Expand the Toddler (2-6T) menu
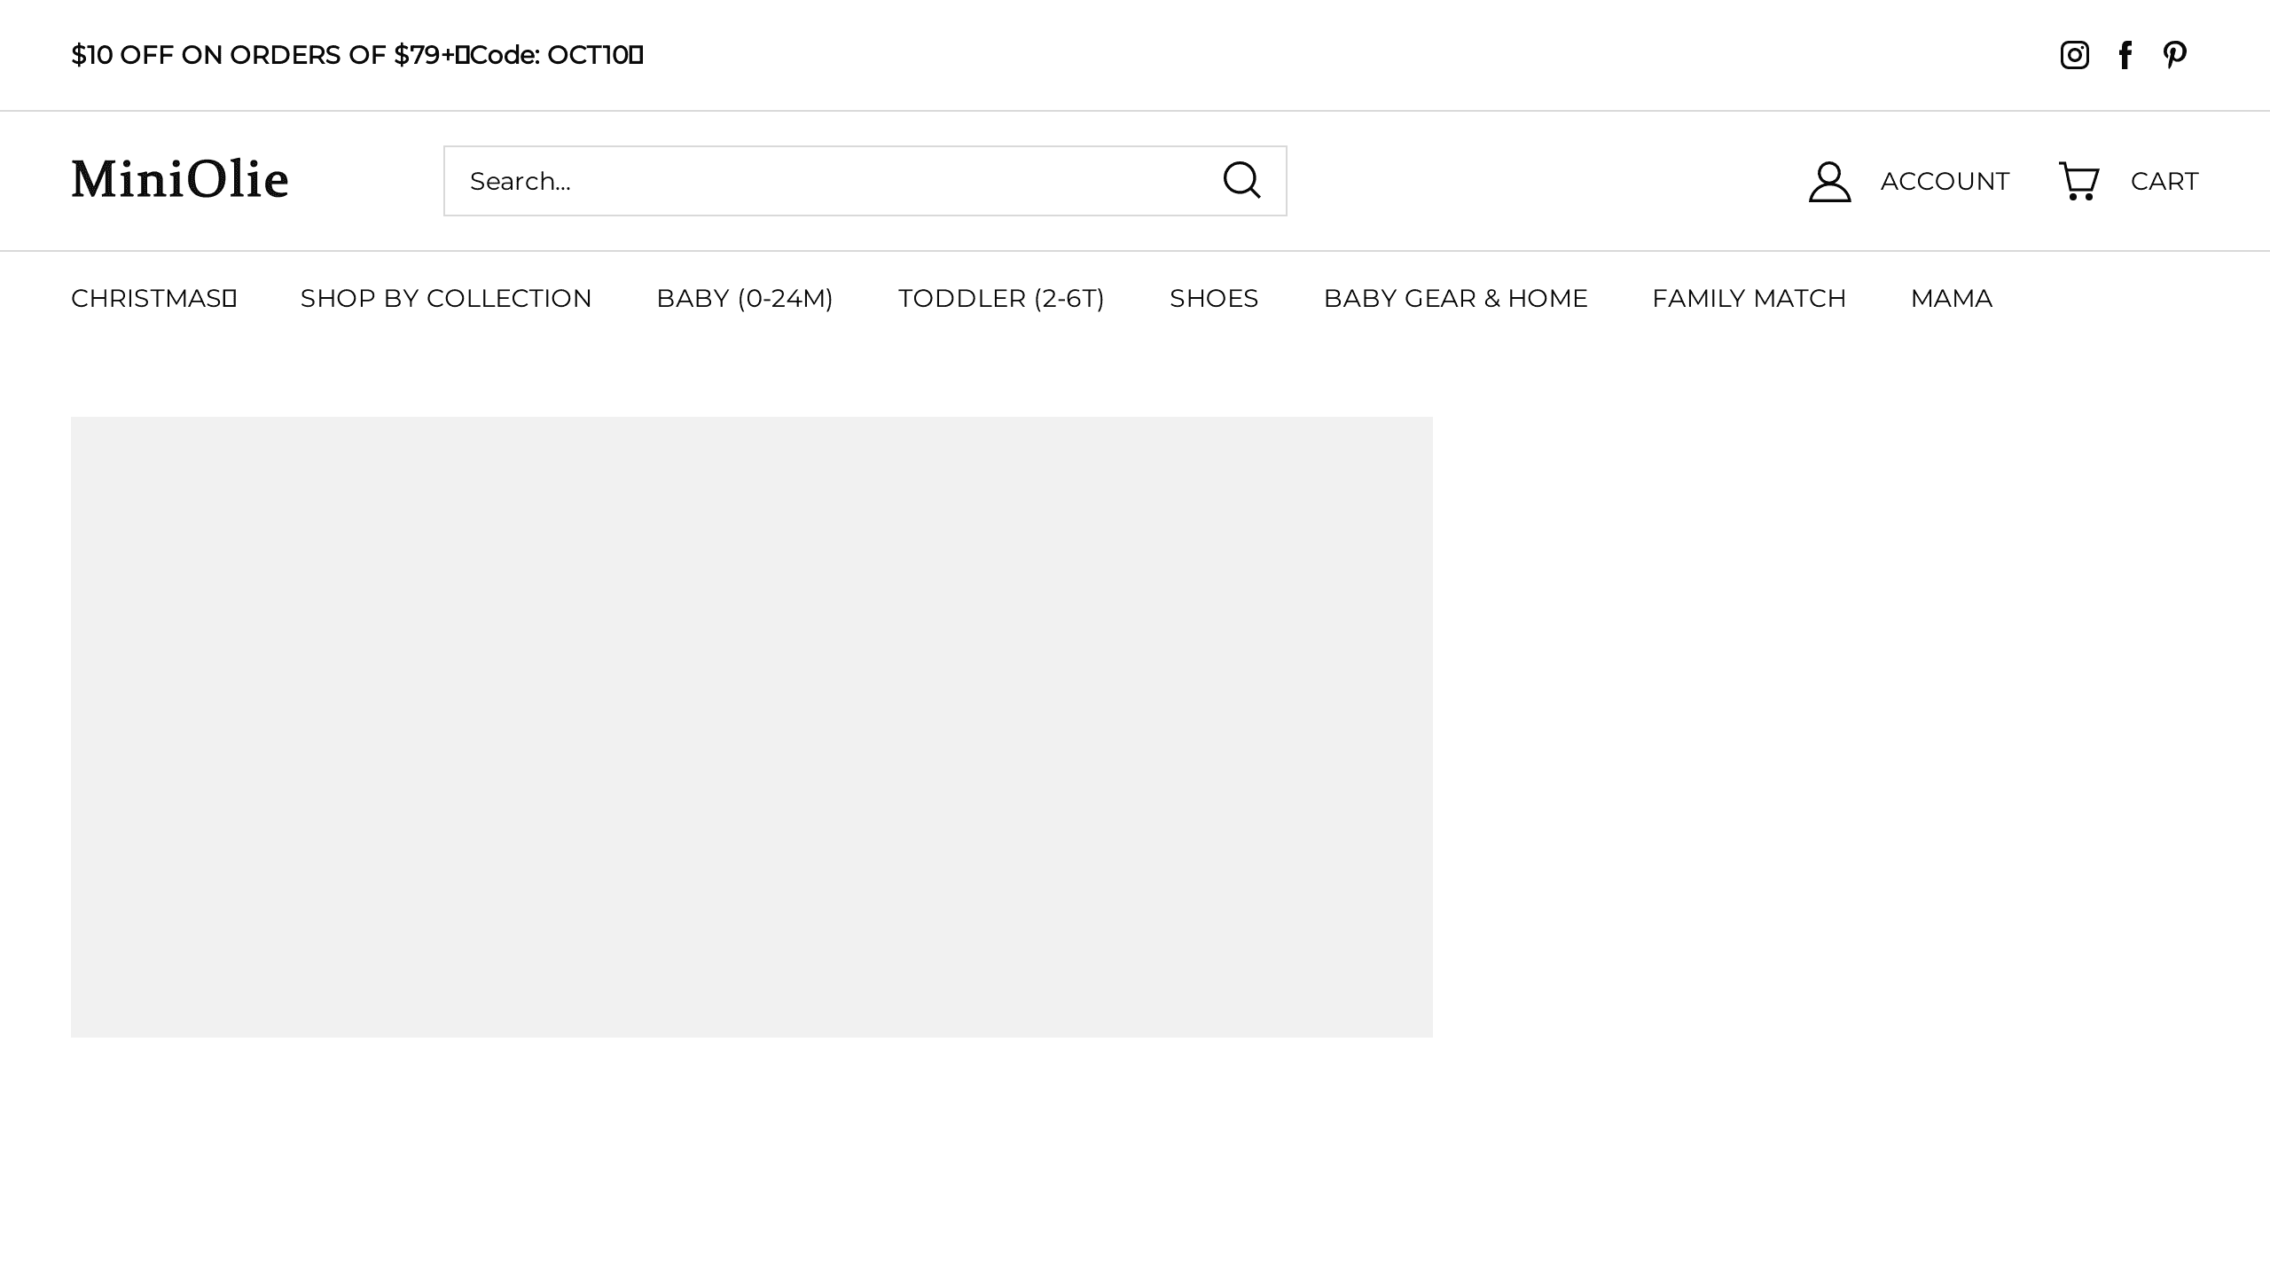This screenshot has height=1277, width=2270. (x=1001, y=298)
